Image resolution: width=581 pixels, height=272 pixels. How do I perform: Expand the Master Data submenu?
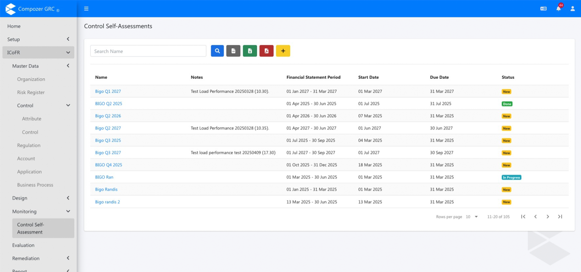[x=41, y=66]
